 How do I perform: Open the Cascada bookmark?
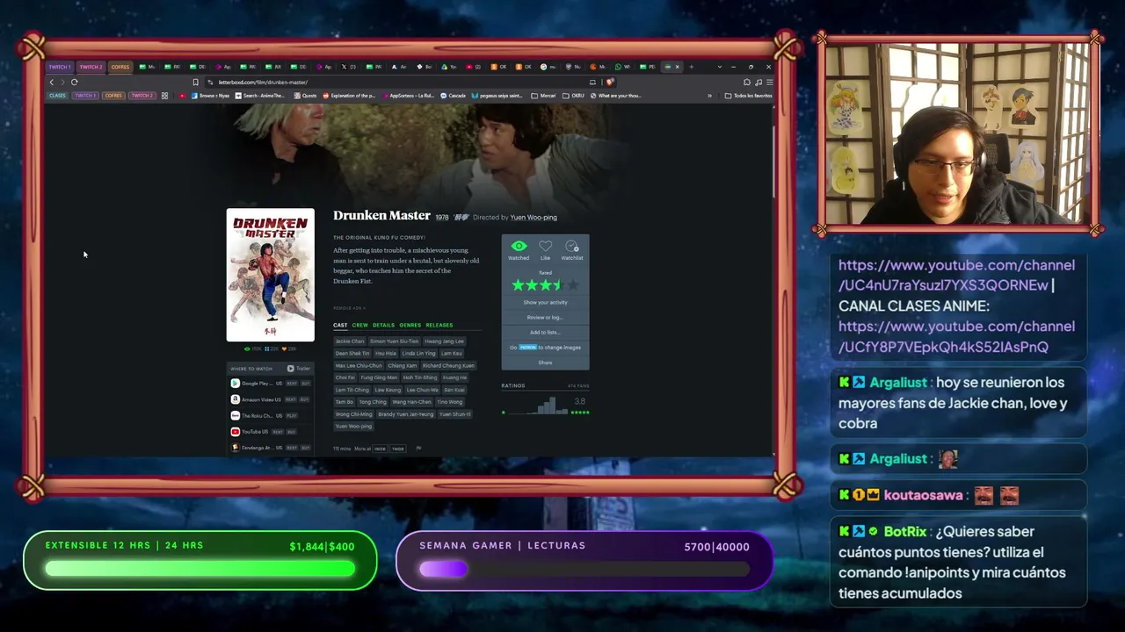tap(454, 96)
